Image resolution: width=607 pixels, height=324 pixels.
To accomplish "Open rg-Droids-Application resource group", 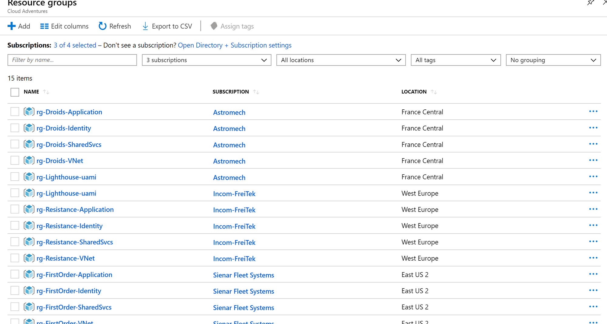I will coord(69,112).
